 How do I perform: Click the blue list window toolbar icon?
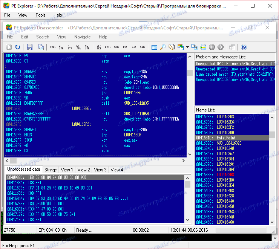tap(154, 47)
